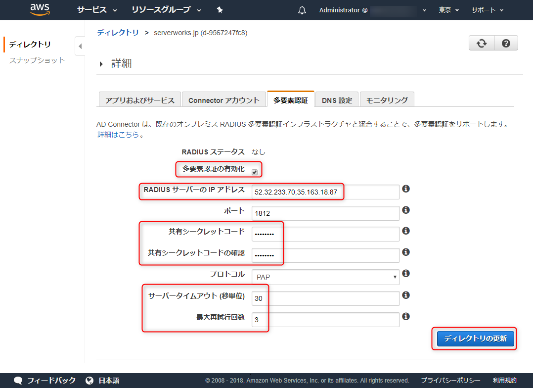Open help with the question mark icon
This screenshot has width=533, height=388.
pos(506,44)
